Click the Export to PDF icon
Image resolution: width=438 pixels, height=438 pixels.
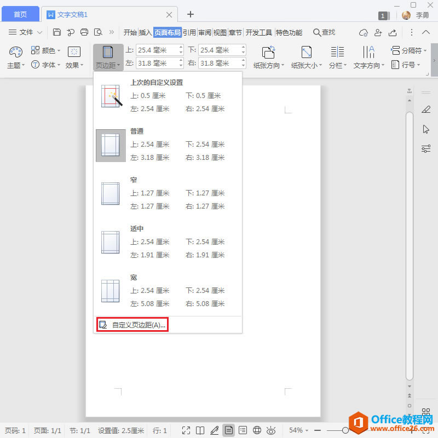pyautogui.click(x=71, y=32)
